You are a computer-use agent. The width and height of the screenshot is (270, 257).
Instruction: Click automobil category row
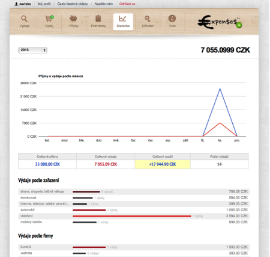point(134,210)
